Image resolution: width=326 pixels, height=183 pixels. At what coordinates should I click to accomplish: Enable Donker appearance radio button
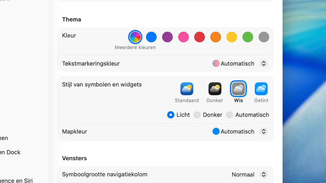coord(197,115)
